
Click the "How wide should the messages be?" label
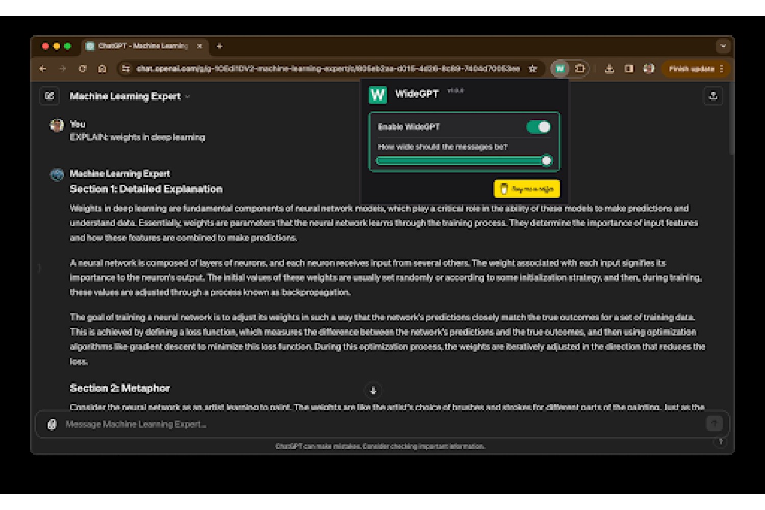(x=443, y=147)
